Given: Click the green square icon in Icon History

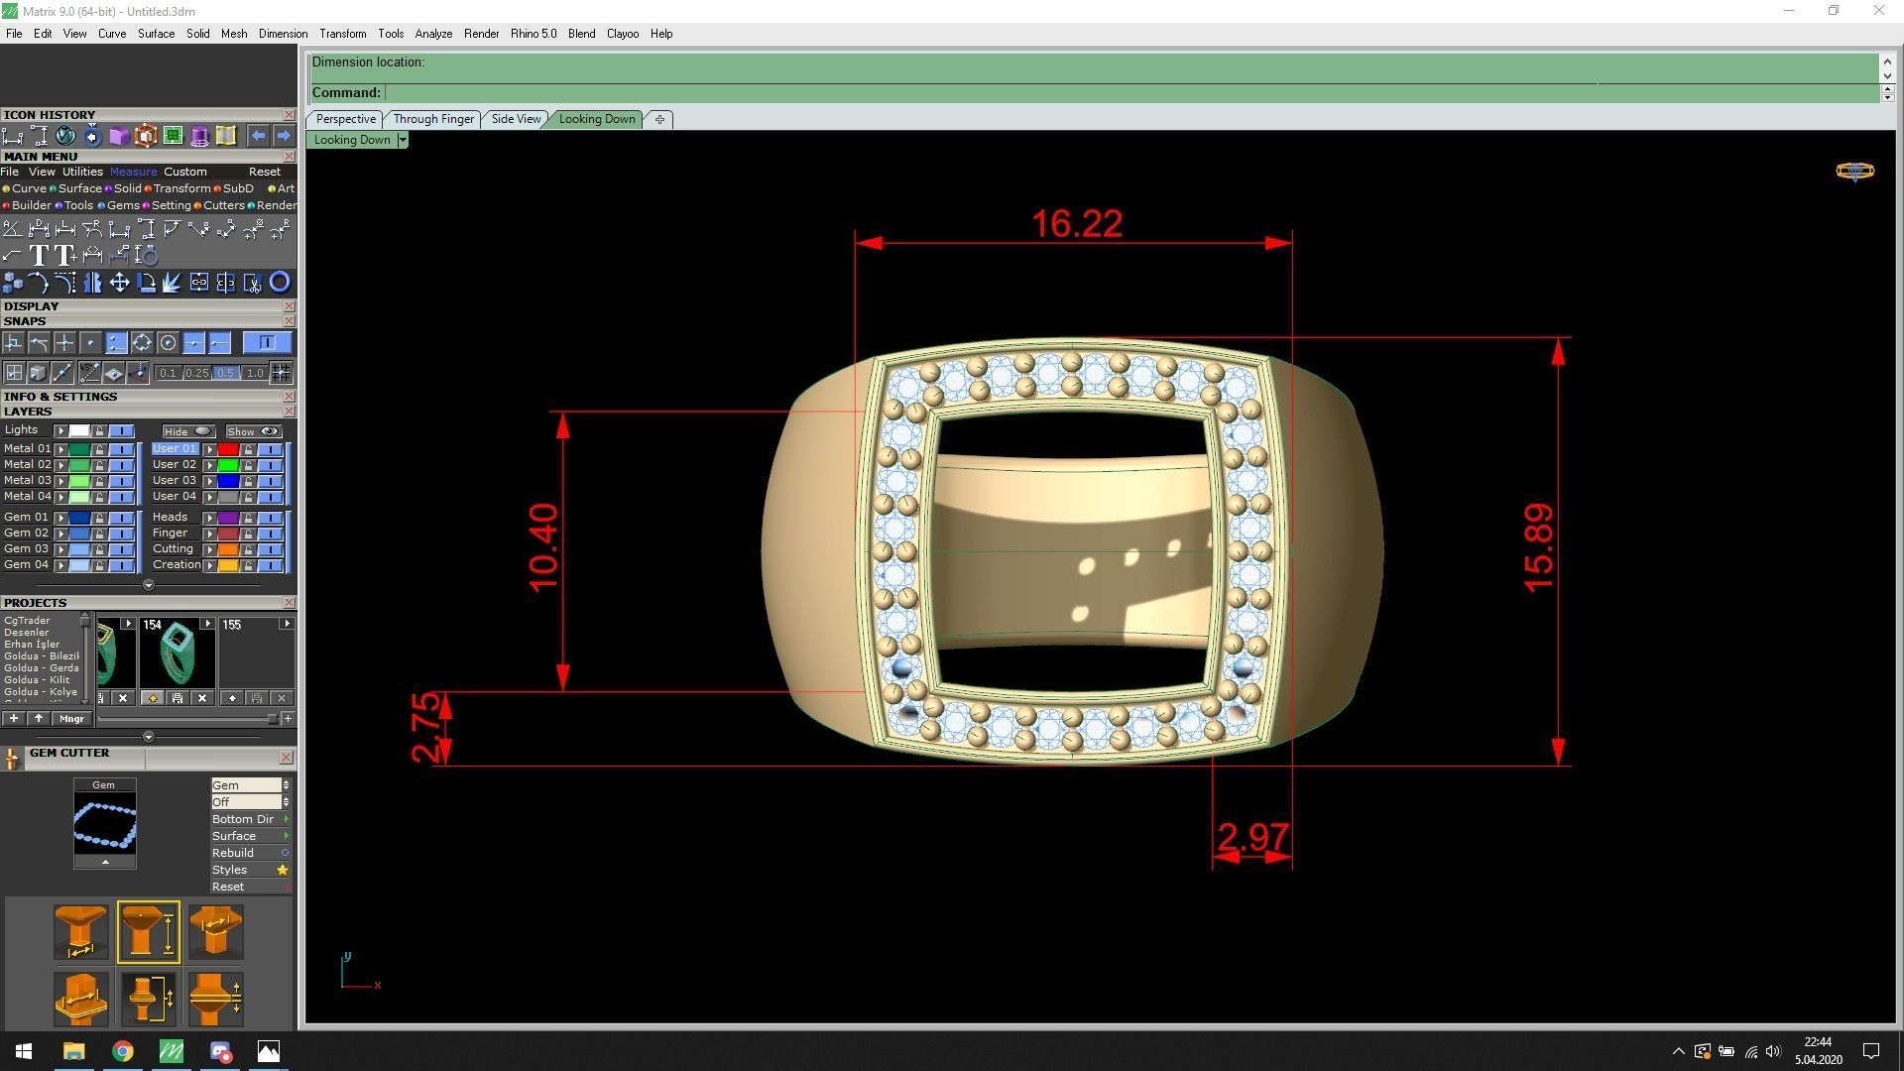Looking at the screenshot, I should (x=173, y=136).
